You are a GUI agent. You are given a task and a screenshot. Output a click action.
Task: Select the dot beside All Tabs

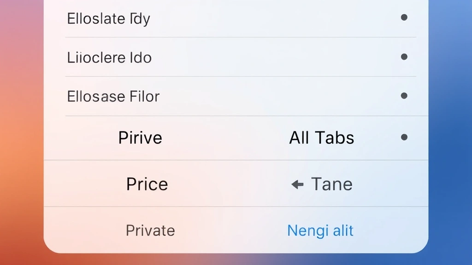[x=404, y=137]
